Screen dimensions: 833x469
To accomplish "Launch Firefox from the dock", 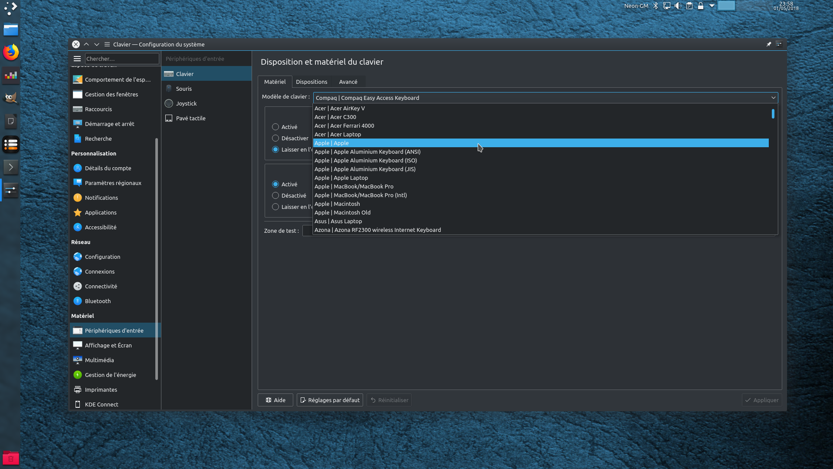I will pos(11,53).
